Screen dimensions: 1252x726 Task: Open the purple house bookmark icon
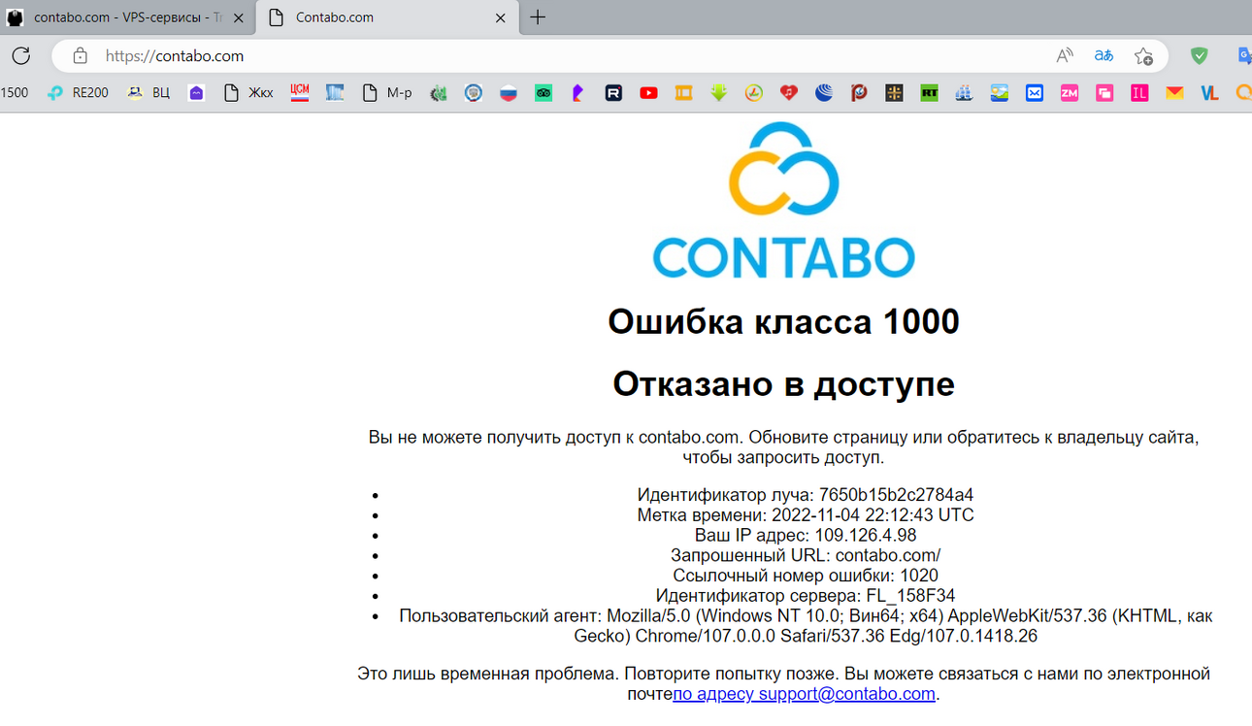click(x=197, y=93)
